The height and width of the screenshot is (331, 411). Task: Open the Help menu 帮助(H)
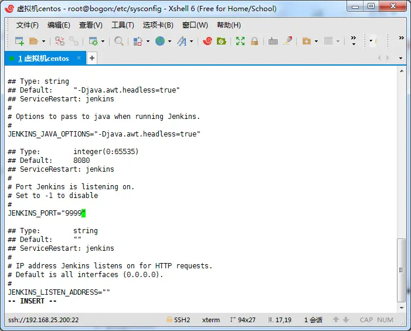(229, 25)
